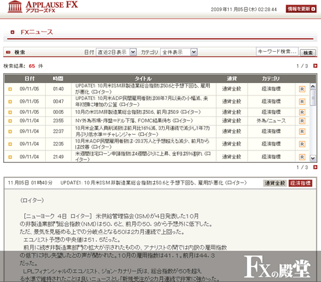
Task: Click the 経済指標 cell on the 01:40 row
Action: pos(271,89)
